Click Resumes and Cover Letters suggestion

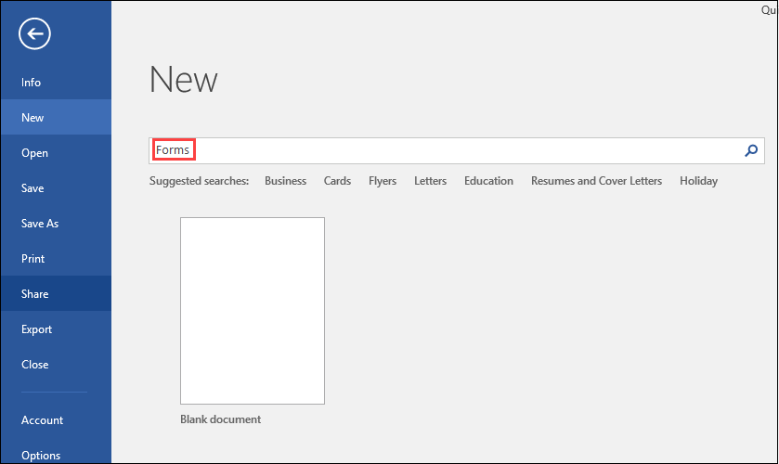pyautogui.click(x=596, y=181)
